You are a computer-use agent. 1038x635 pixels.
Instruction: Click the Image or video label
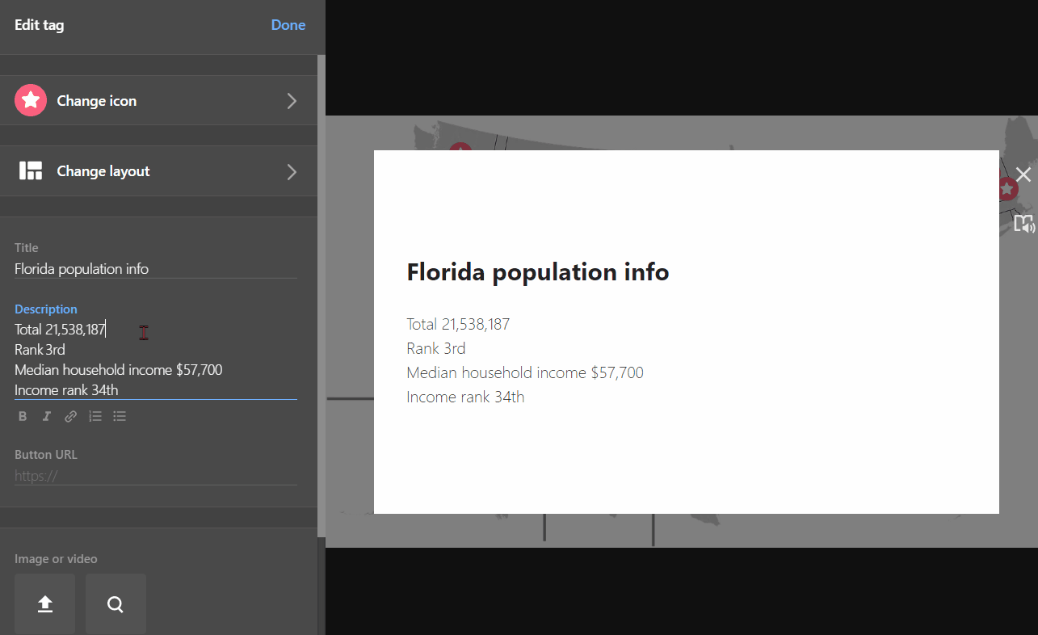click(x=56, y=559)
